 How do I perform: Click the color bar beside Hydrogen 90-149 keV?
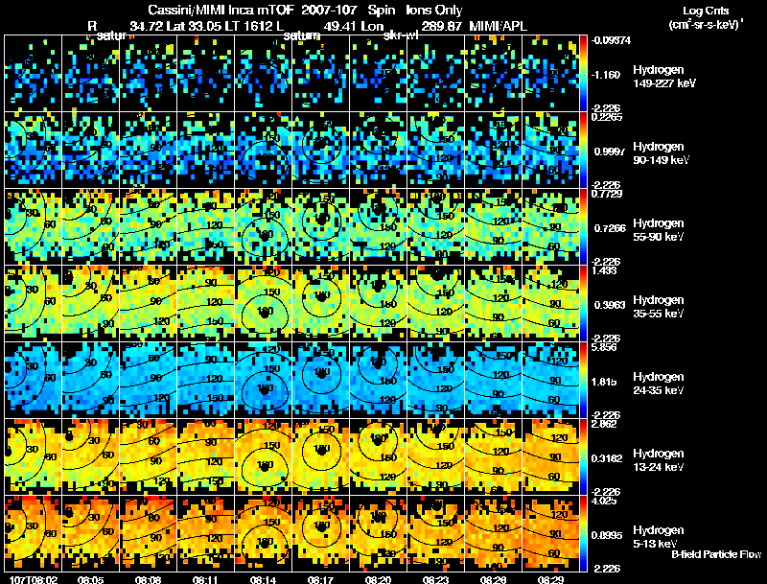click(583, 150)
